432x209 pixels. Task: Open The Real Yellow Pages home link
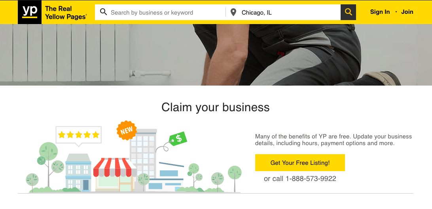(66, 13)
